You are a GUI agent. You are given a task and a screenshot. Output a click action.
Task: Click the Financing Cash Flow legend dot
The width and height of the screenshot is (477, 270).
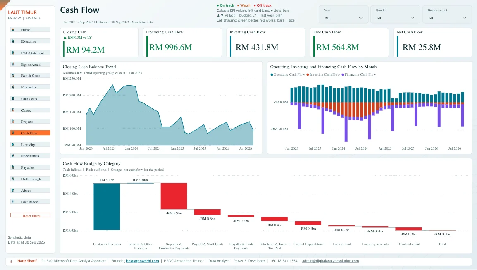pyautogui.click(x=343, y=74)
